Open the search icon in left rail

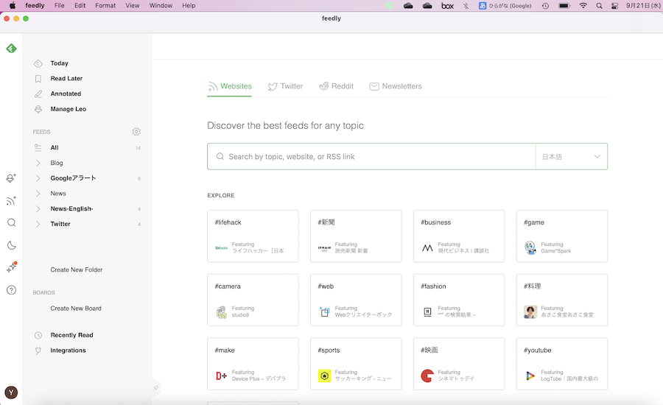[x=11, y=222]
